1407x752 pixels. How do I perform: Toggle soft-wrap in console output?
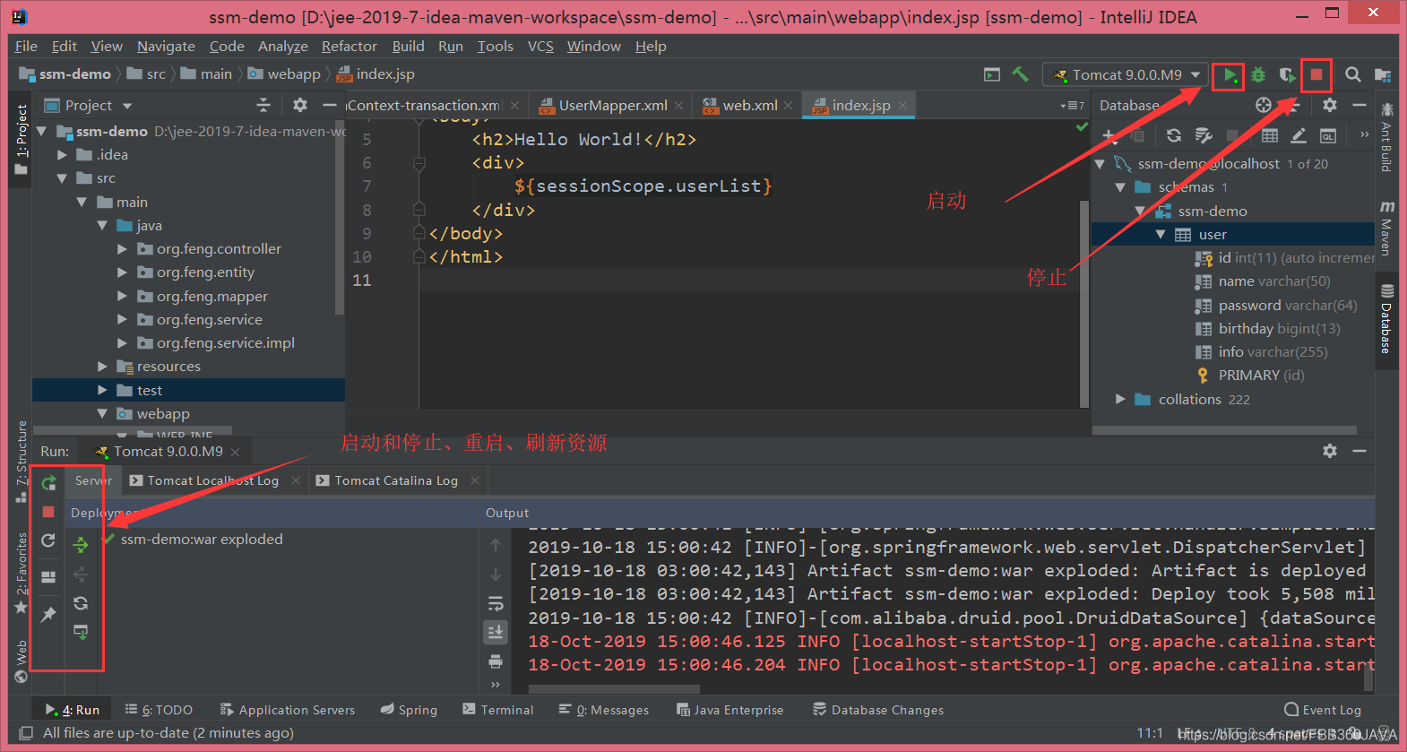pos(496,603)
